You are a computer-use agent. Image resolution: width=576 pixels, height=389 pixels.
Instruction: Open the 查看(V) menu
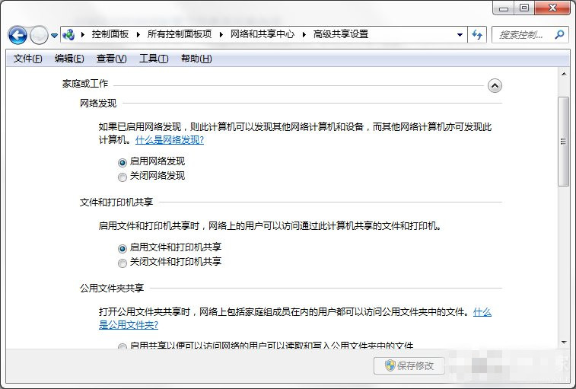coord(111,59)
